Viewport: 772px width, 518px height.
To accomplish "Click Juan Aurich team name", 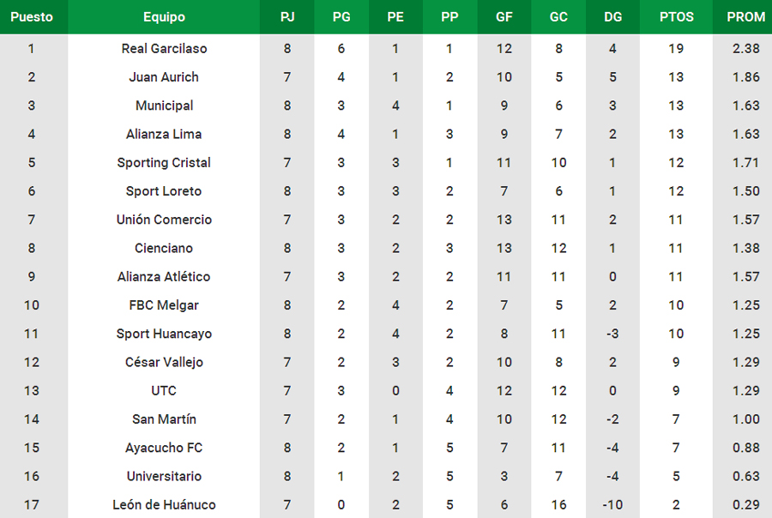I will [164, 77].
